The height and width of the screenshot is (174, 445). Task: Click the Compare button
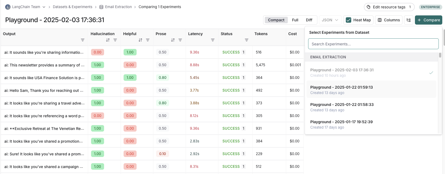pos(428,20)
